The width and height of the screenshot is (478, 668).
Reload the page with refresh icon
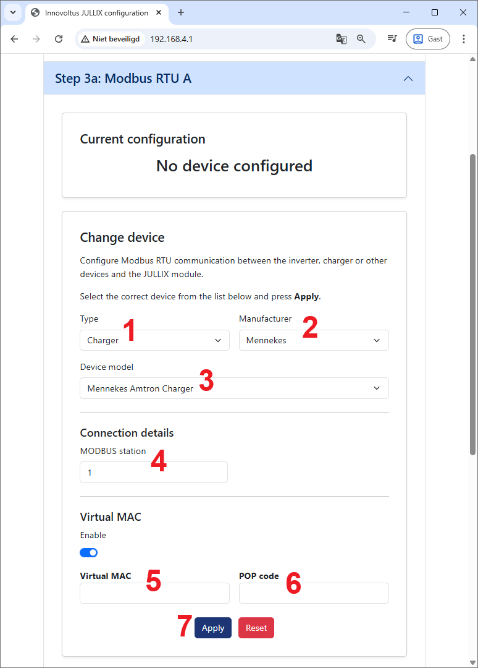[59, 39]
